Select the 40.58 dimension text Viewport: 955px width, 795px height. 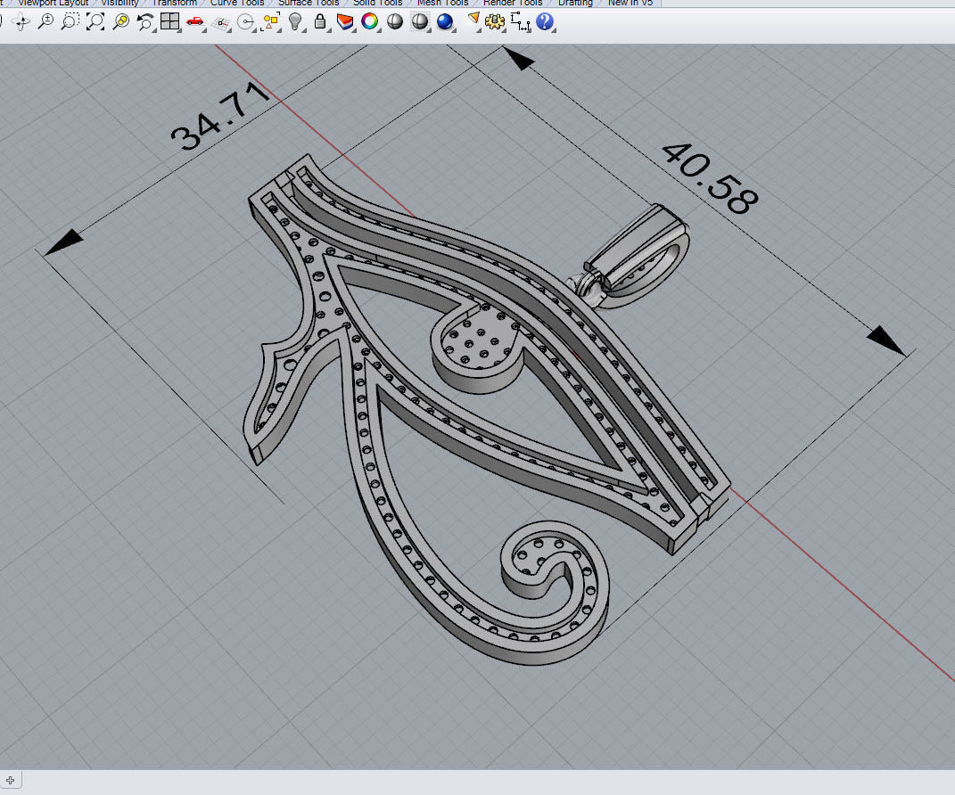710,178
